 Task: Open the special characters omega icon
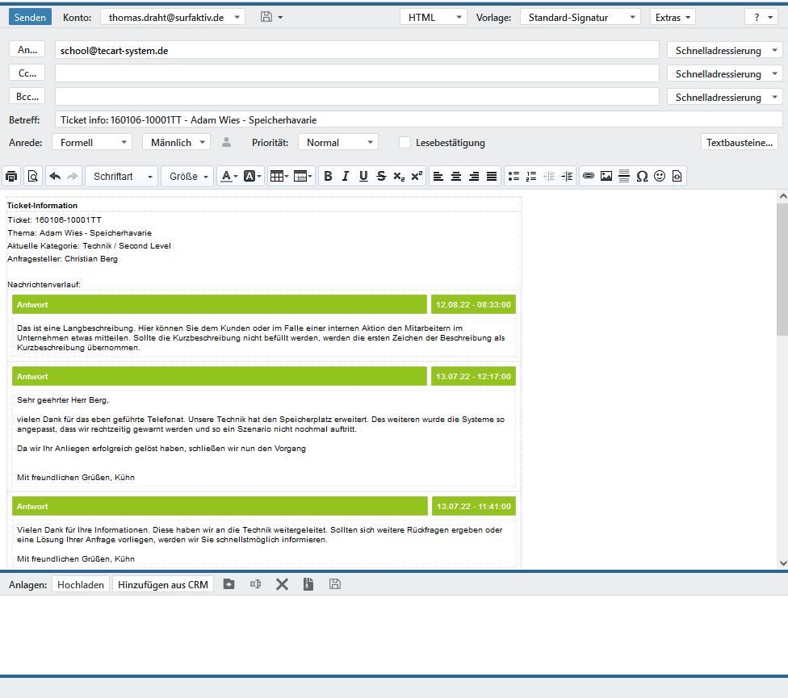[642, 176]
